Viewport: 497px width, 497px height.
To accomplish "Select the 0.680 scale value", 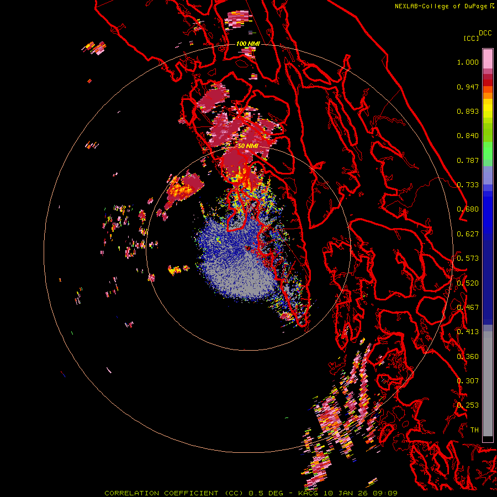I will click(x=468, y=209).
